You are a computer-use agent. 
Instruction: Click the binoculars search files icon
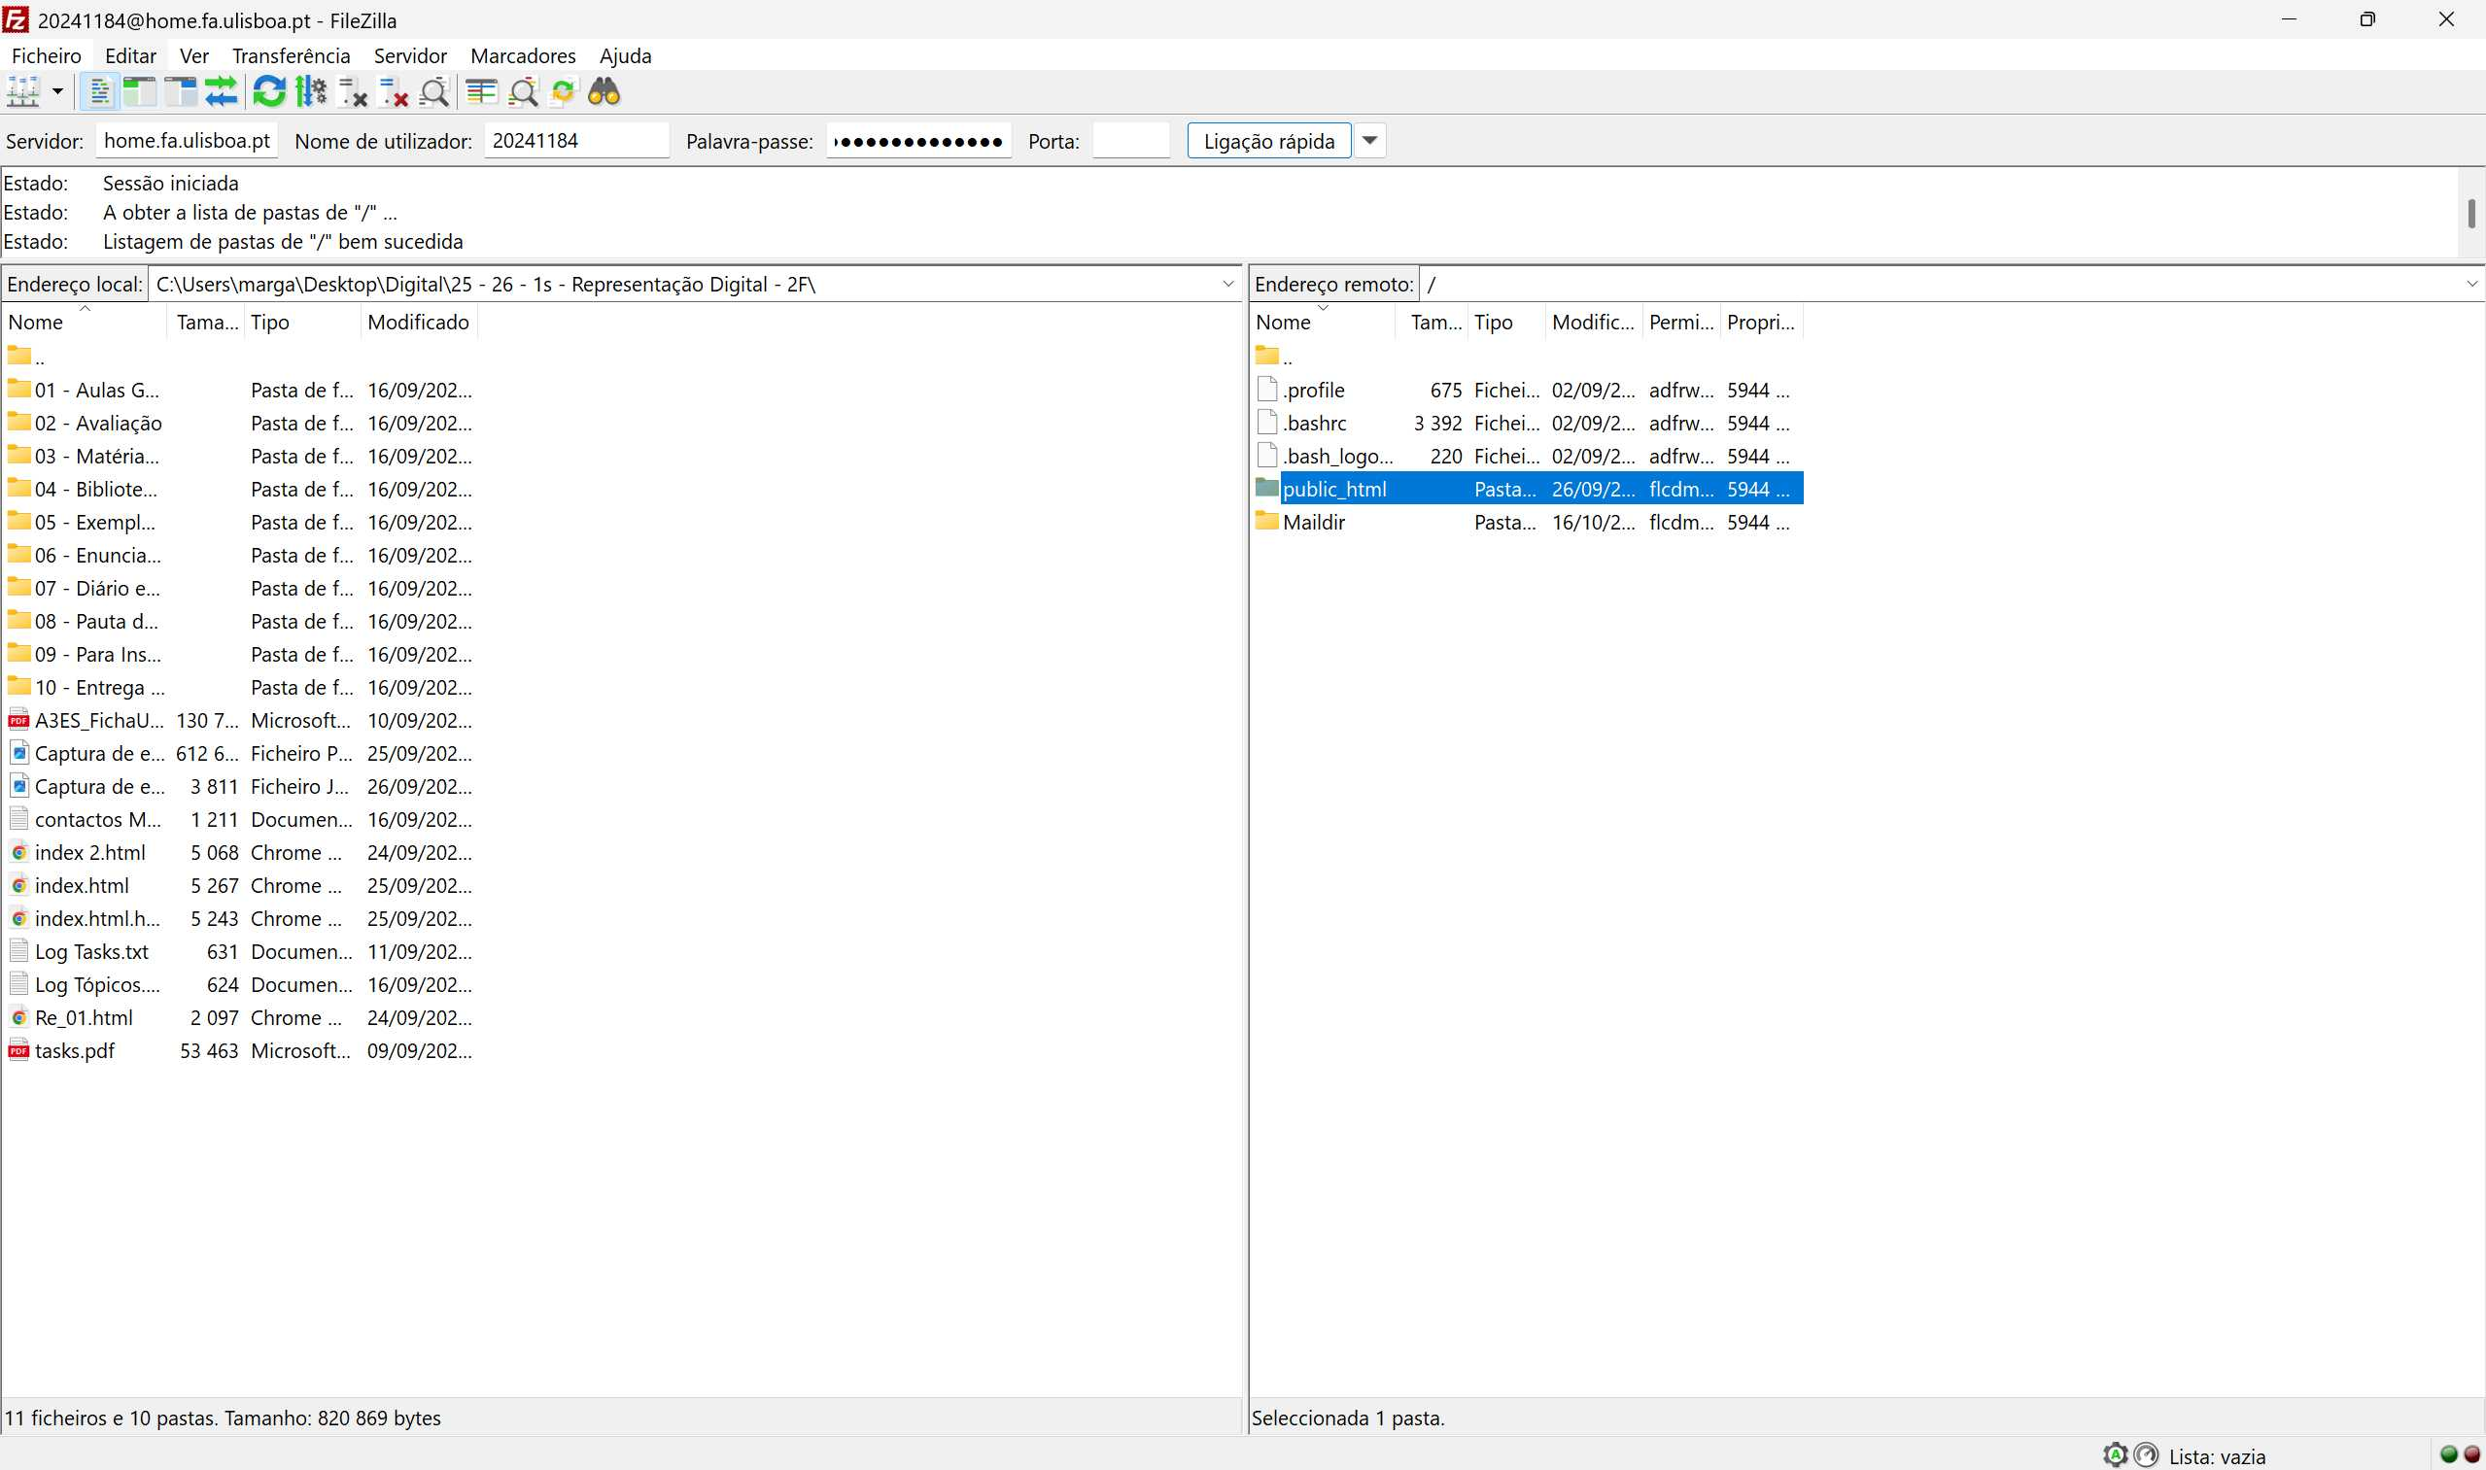pos(604,92)
